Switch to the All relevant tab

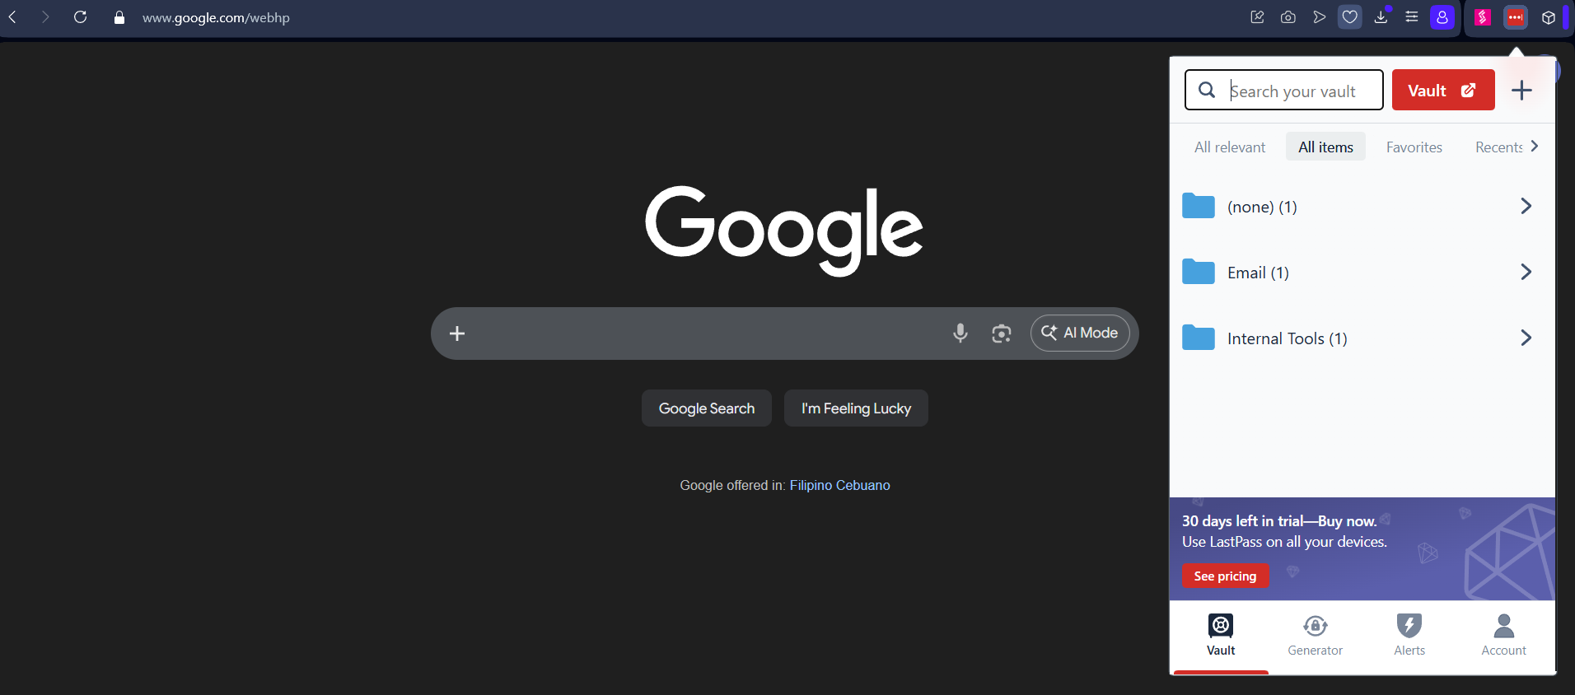[x=1230, y=147]
